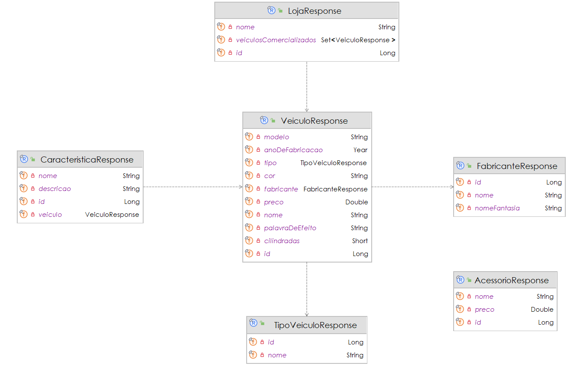Click the FabricanteResponse type of fabricante field
The width and height of the screenshot is (586, 366).
335,189
